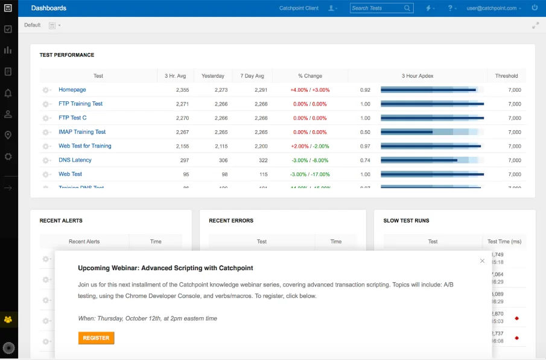The image size is (546, 360).
Task: Open the contacts person icon in sidebar
Action: pyautogui.click(x=8, y=114)
